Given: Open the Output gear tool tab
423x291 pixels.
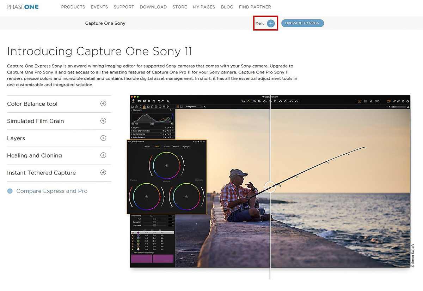Looking at the screenshot, I should (x=164, y=107).
